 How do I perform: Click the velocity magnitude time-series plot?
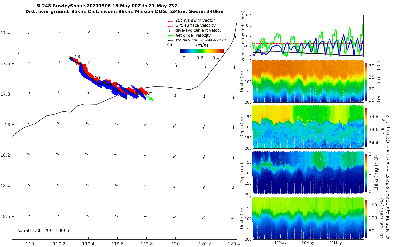pyautogui.click(x=308, y=36)
